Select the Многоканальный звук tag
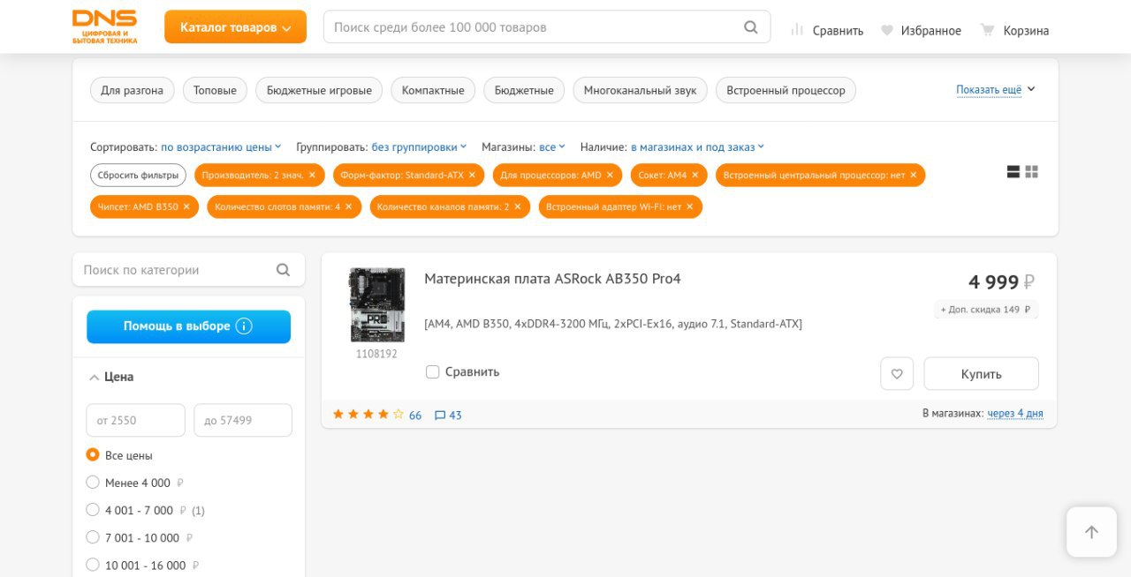Viewport: 1131px width, 577px height. click(640, 90)
